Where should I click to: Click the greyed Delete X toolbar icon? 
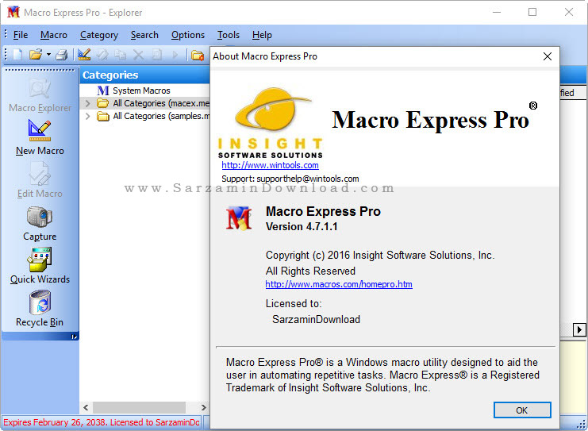coord(138,55)
